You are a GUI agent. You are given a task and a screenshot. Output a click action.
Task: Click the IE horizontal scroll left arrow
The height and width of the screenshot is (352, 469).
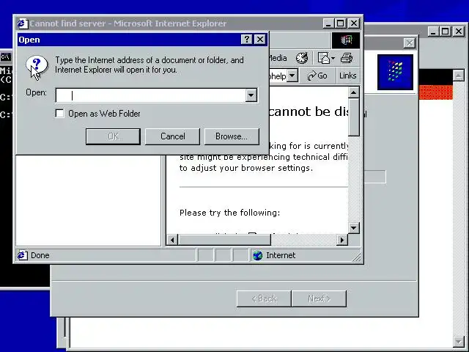[x=172, y=240]
